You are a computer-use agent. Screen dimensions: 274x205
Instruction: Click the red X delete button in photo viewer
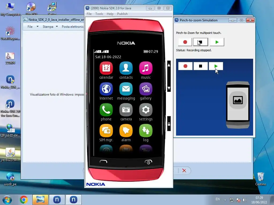coord(184,171)
